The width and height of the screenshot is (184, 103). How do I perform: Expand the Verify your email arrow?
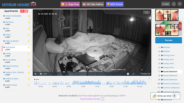174,96
